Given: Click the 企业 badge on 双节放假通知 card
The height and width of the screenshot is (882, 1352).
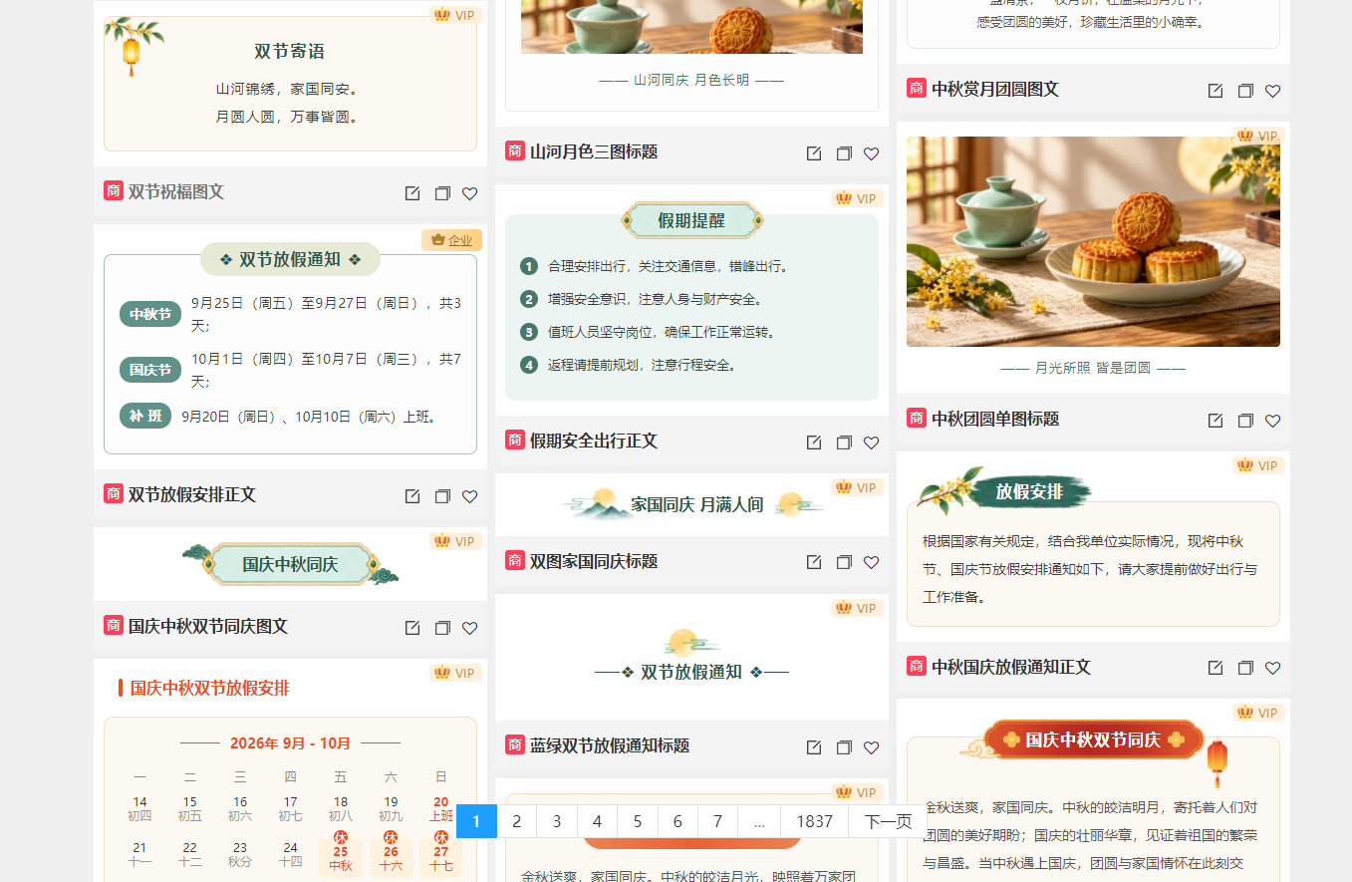Looking at the screenshot, I should (x=452, y=240).
